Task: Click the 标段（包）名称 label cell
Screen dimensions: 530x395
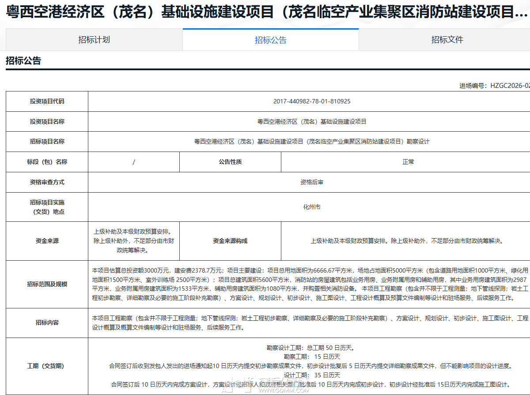Action: [x=47, y=162]
